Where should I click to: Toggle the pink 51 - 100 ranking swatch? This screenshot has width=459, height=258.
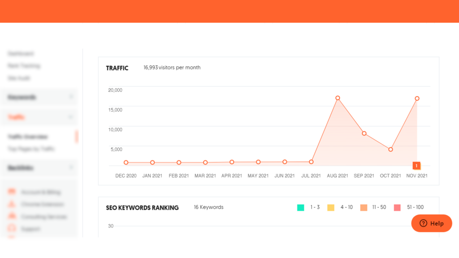tap(397, 207)
